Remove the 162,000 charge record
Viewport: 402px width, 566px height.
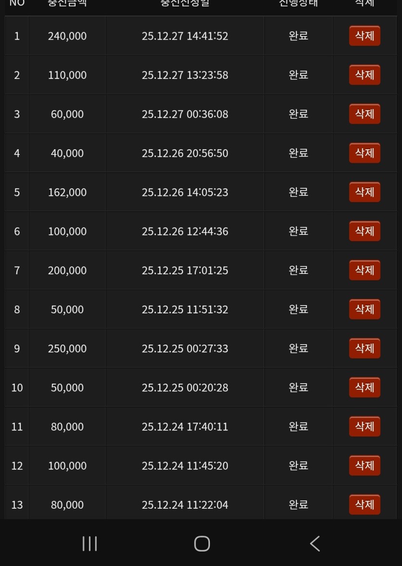(364, 192)
